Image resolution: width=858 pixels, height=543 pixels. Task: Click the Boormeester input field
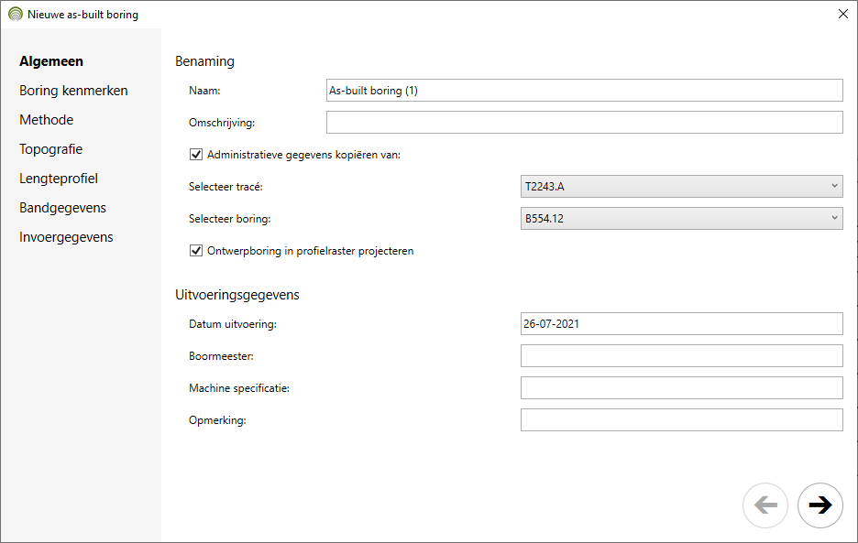pos(681,356)
